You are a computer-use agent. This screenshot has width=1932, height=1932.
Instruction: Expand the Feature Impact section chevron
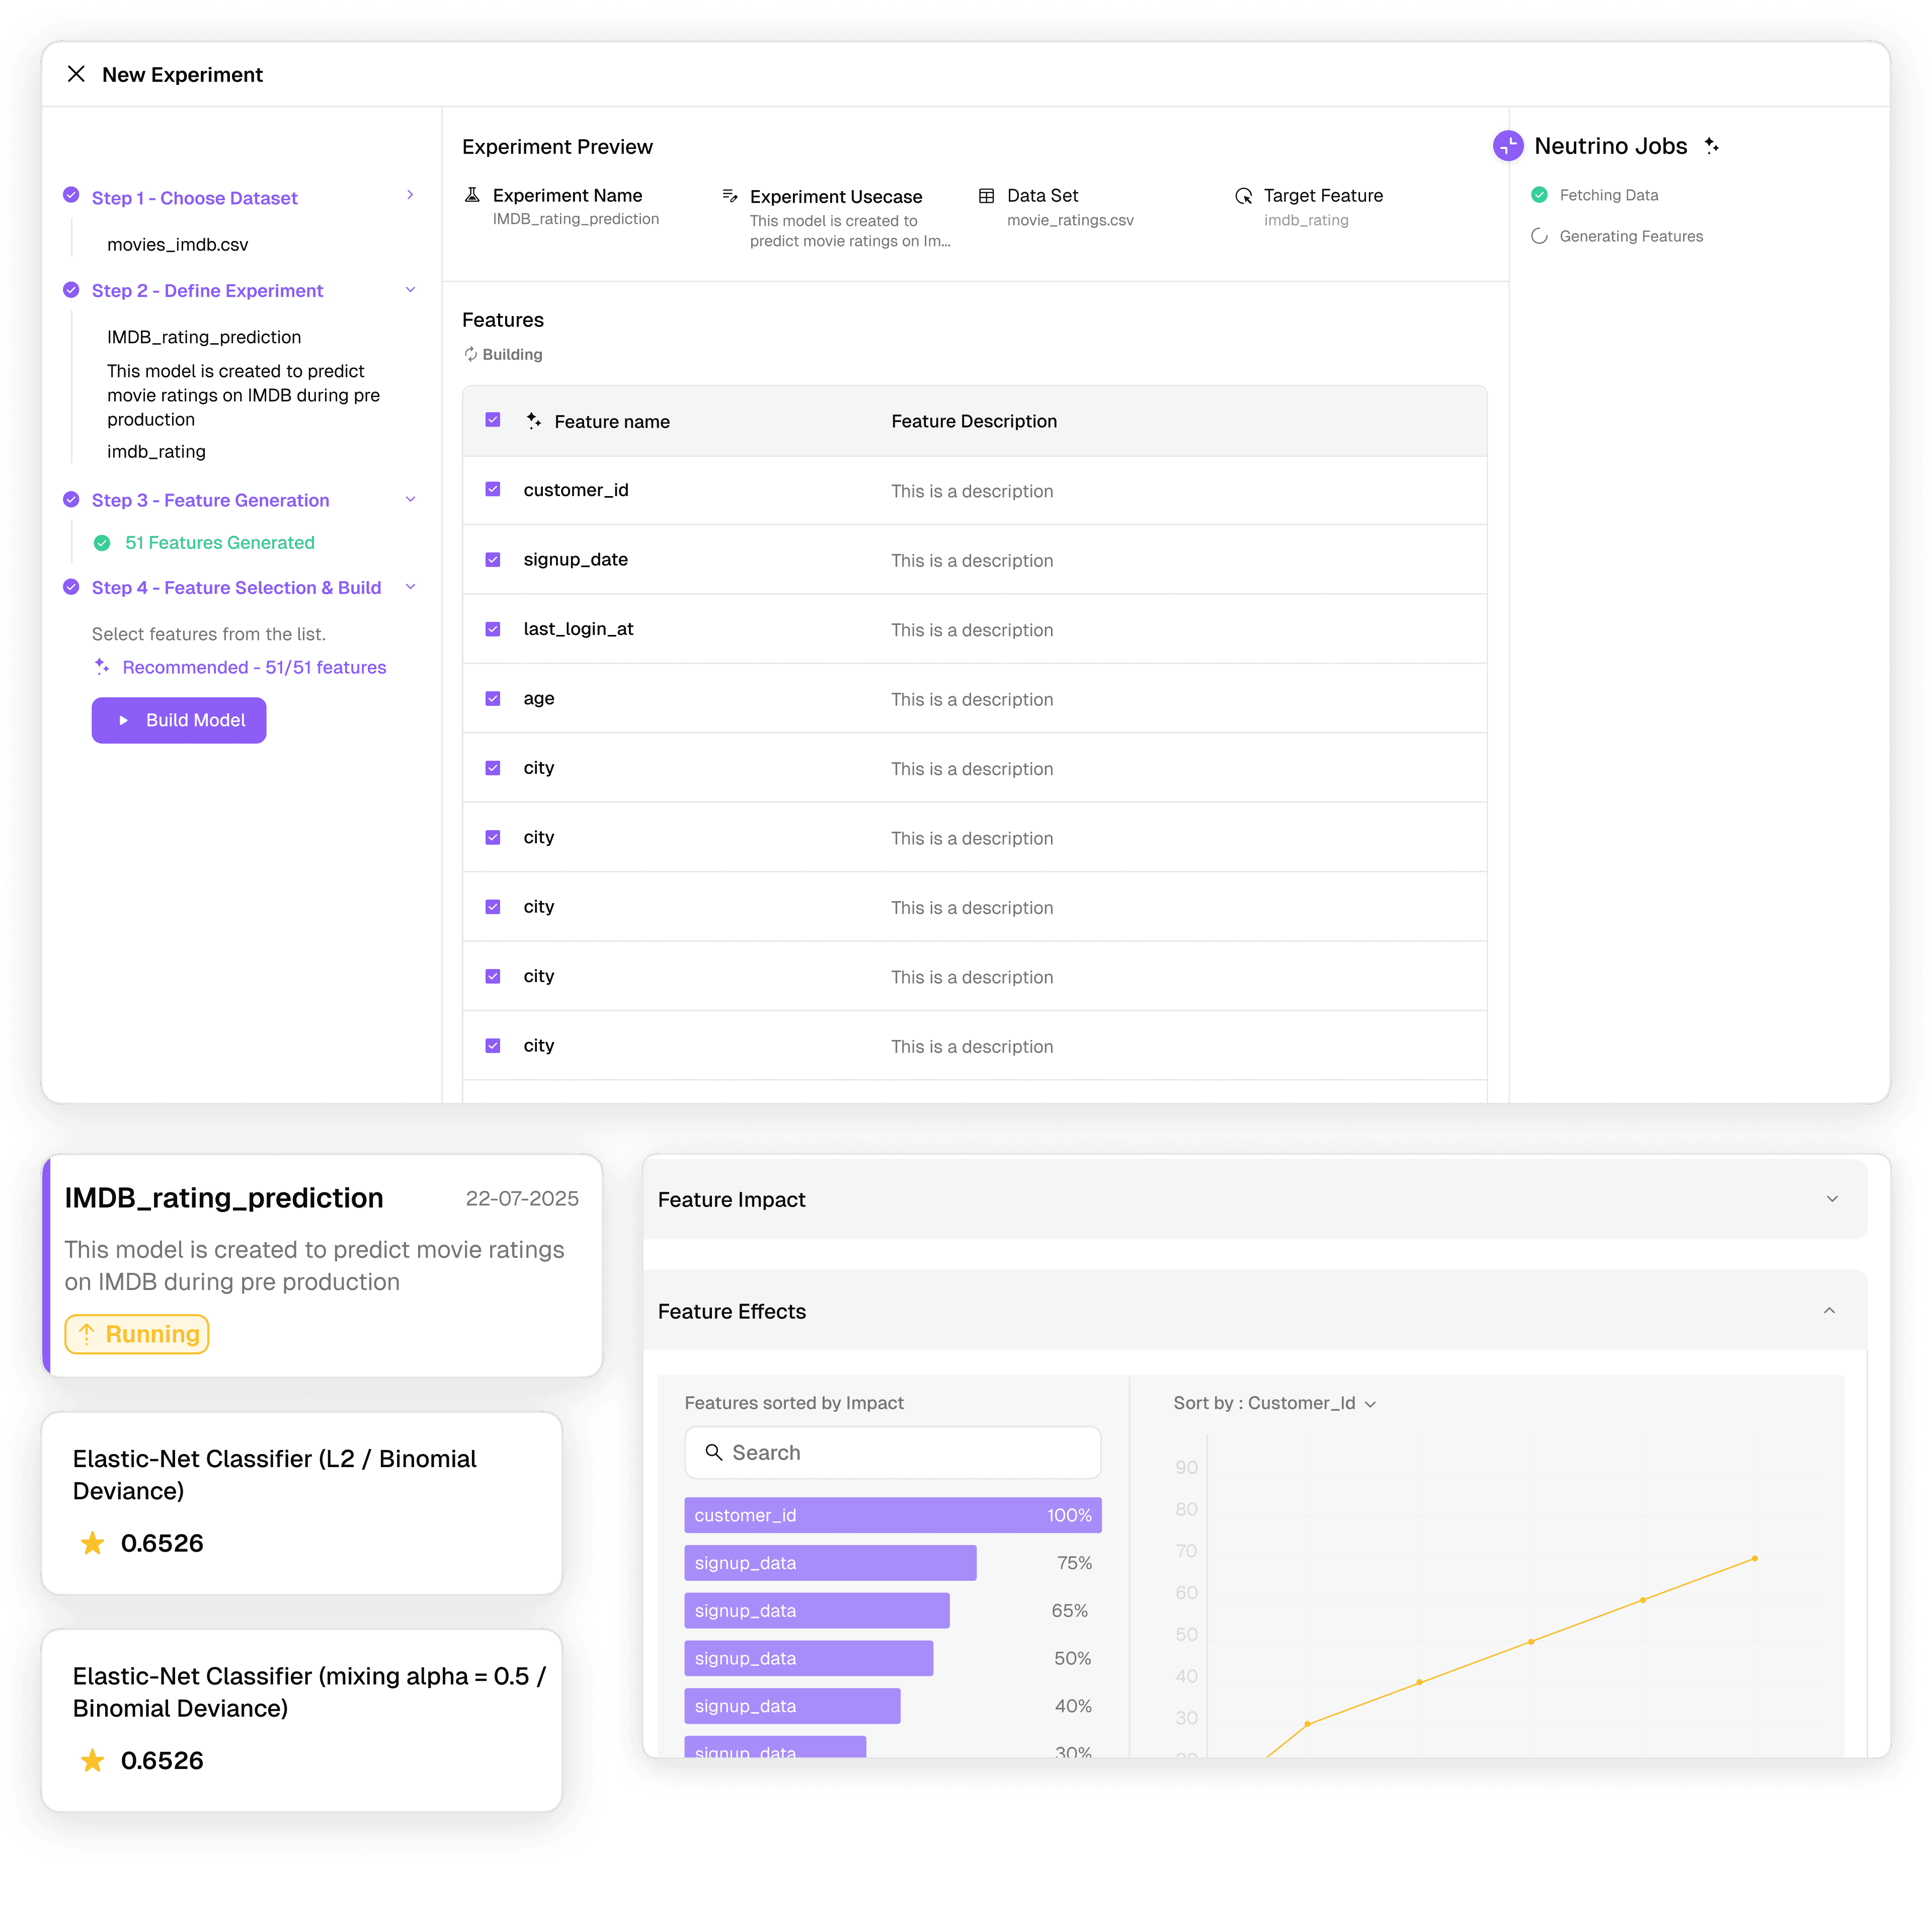1832,1199
